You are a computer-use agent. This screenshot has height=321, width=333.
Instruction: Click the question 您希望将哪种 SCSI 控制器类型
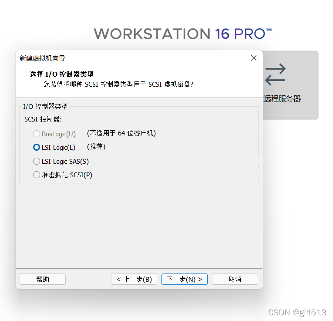tap(118, 84)
